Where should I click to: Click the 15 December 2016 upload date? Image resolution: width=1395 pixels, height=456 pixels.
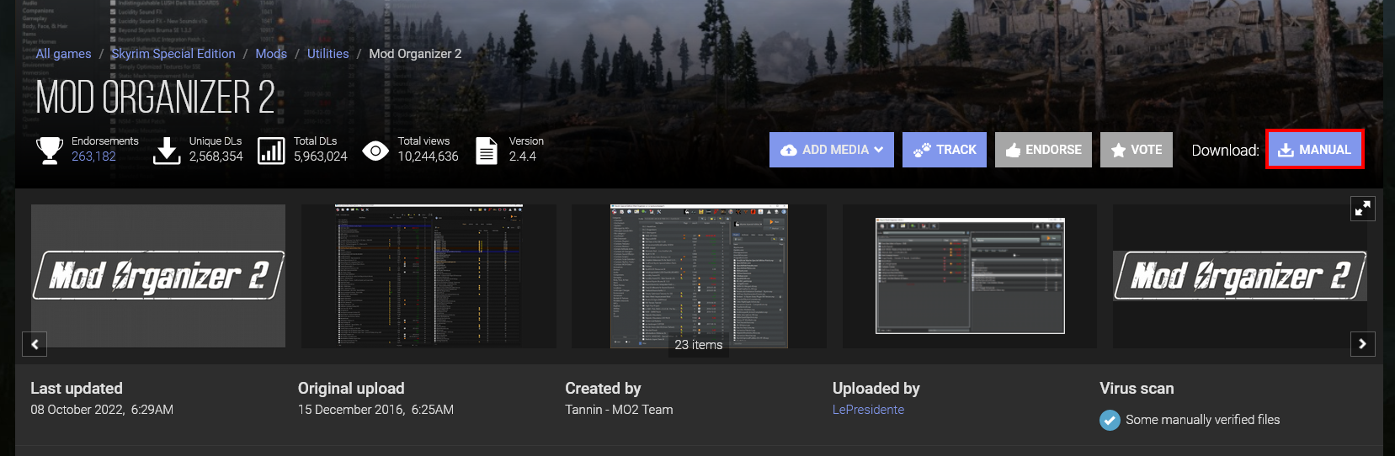375,410
